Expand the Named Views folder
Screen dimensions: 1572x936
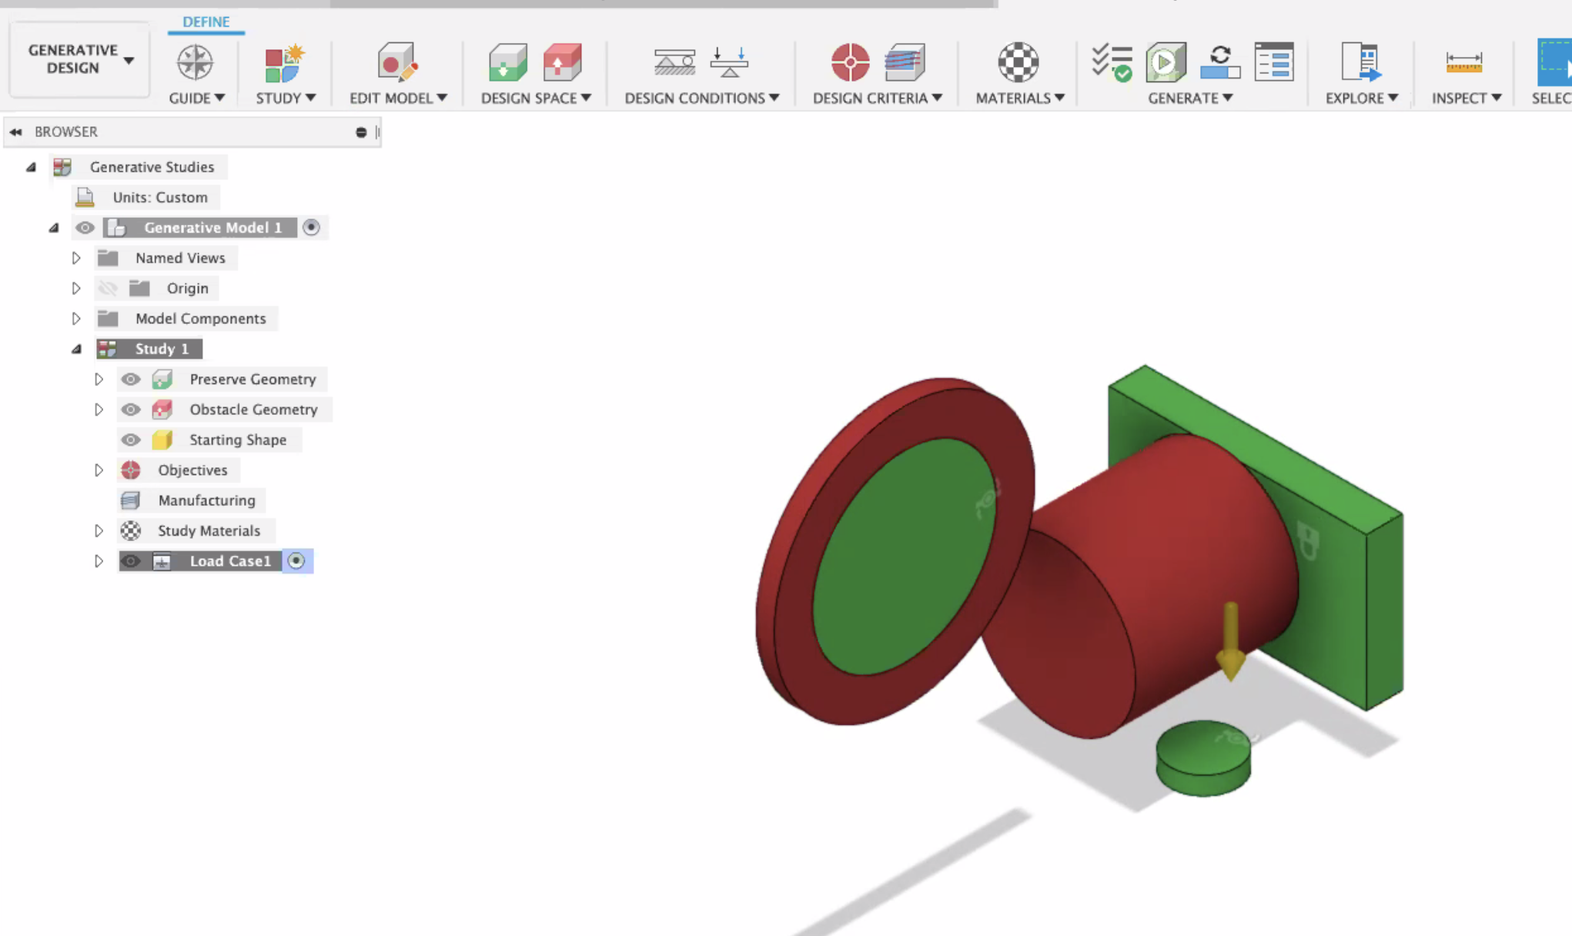(x=76, y=258)
